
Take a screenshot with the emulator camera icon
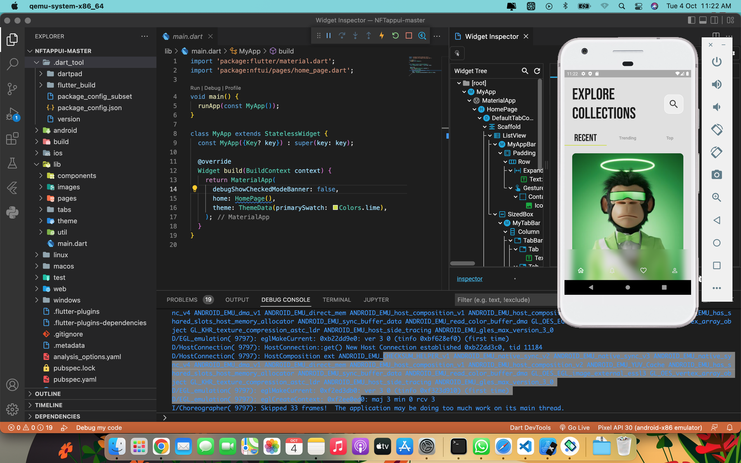pyautogui.click(x=717, y=175)
